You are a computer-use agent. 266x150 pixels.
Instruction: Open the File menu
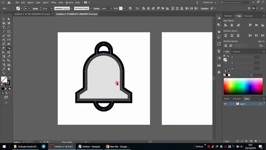(x=17, y=2)
